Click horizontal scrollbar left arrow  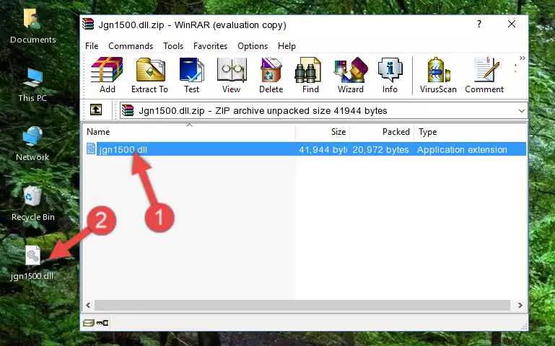coord(88,305)
